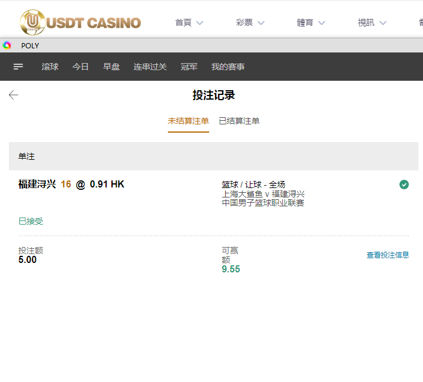Click the 投注记录 page title
This screenshot has height=382, width=423.
213,95
